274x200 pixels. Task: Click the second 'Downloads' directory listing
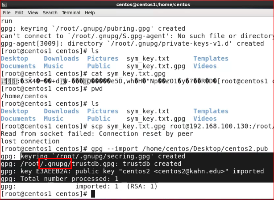61,112
